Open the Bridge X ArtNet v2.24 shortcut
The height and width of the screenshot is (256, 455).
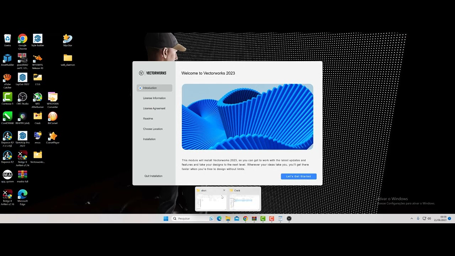click(22, 158)
